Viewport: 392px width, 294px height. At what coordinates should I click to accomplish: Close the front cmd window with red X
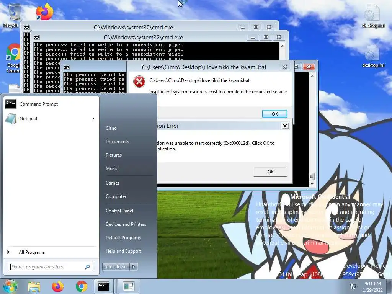(309, 67)
